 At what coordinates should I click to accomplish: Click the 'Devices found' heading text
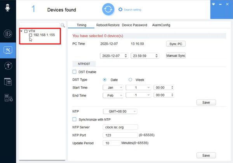pyautogui.click(x=62, y=10)
